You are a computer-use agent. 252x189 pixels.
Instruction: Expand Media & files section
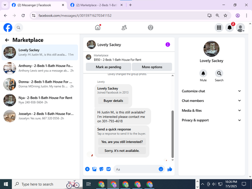(x=211, y=110)
